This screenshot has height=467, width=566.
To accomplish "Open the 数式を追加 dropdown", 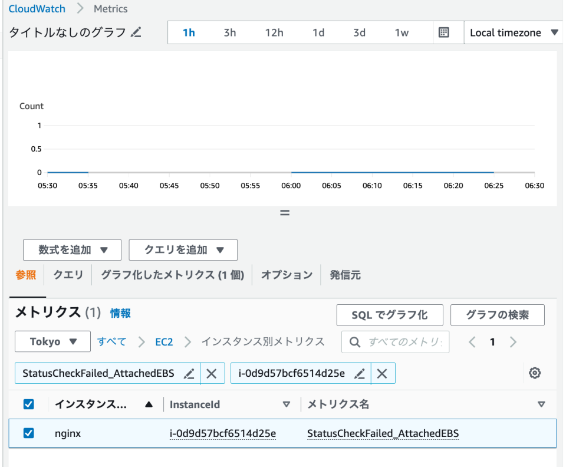I will coord(72,249).
